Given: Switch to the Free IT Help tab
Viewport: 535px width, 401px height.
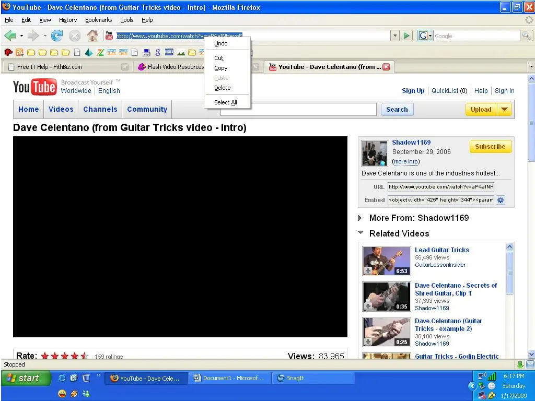Looking at the screenshot, I should pyautogui.click(x=50, y=67).
